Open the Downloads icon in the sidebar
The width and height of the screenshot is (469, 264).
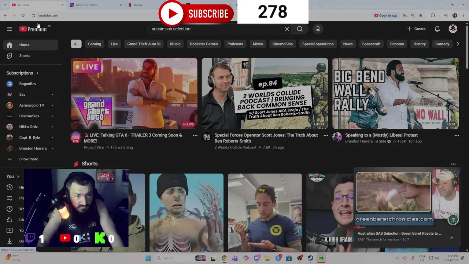(10, 241)
